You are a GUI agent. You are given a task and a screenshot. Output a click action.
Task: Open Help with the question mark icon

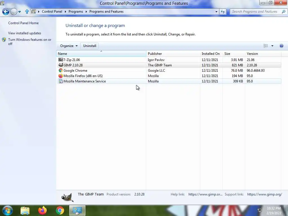click(281, 46)
